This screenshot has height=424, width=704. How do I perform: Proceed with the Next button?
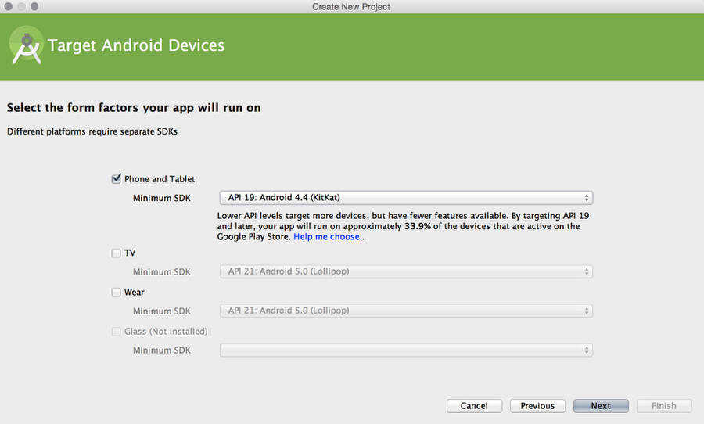pos(601,405)
